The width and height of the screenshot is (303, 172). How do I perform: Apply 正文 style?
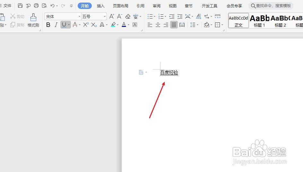click(x=238, y=20)
